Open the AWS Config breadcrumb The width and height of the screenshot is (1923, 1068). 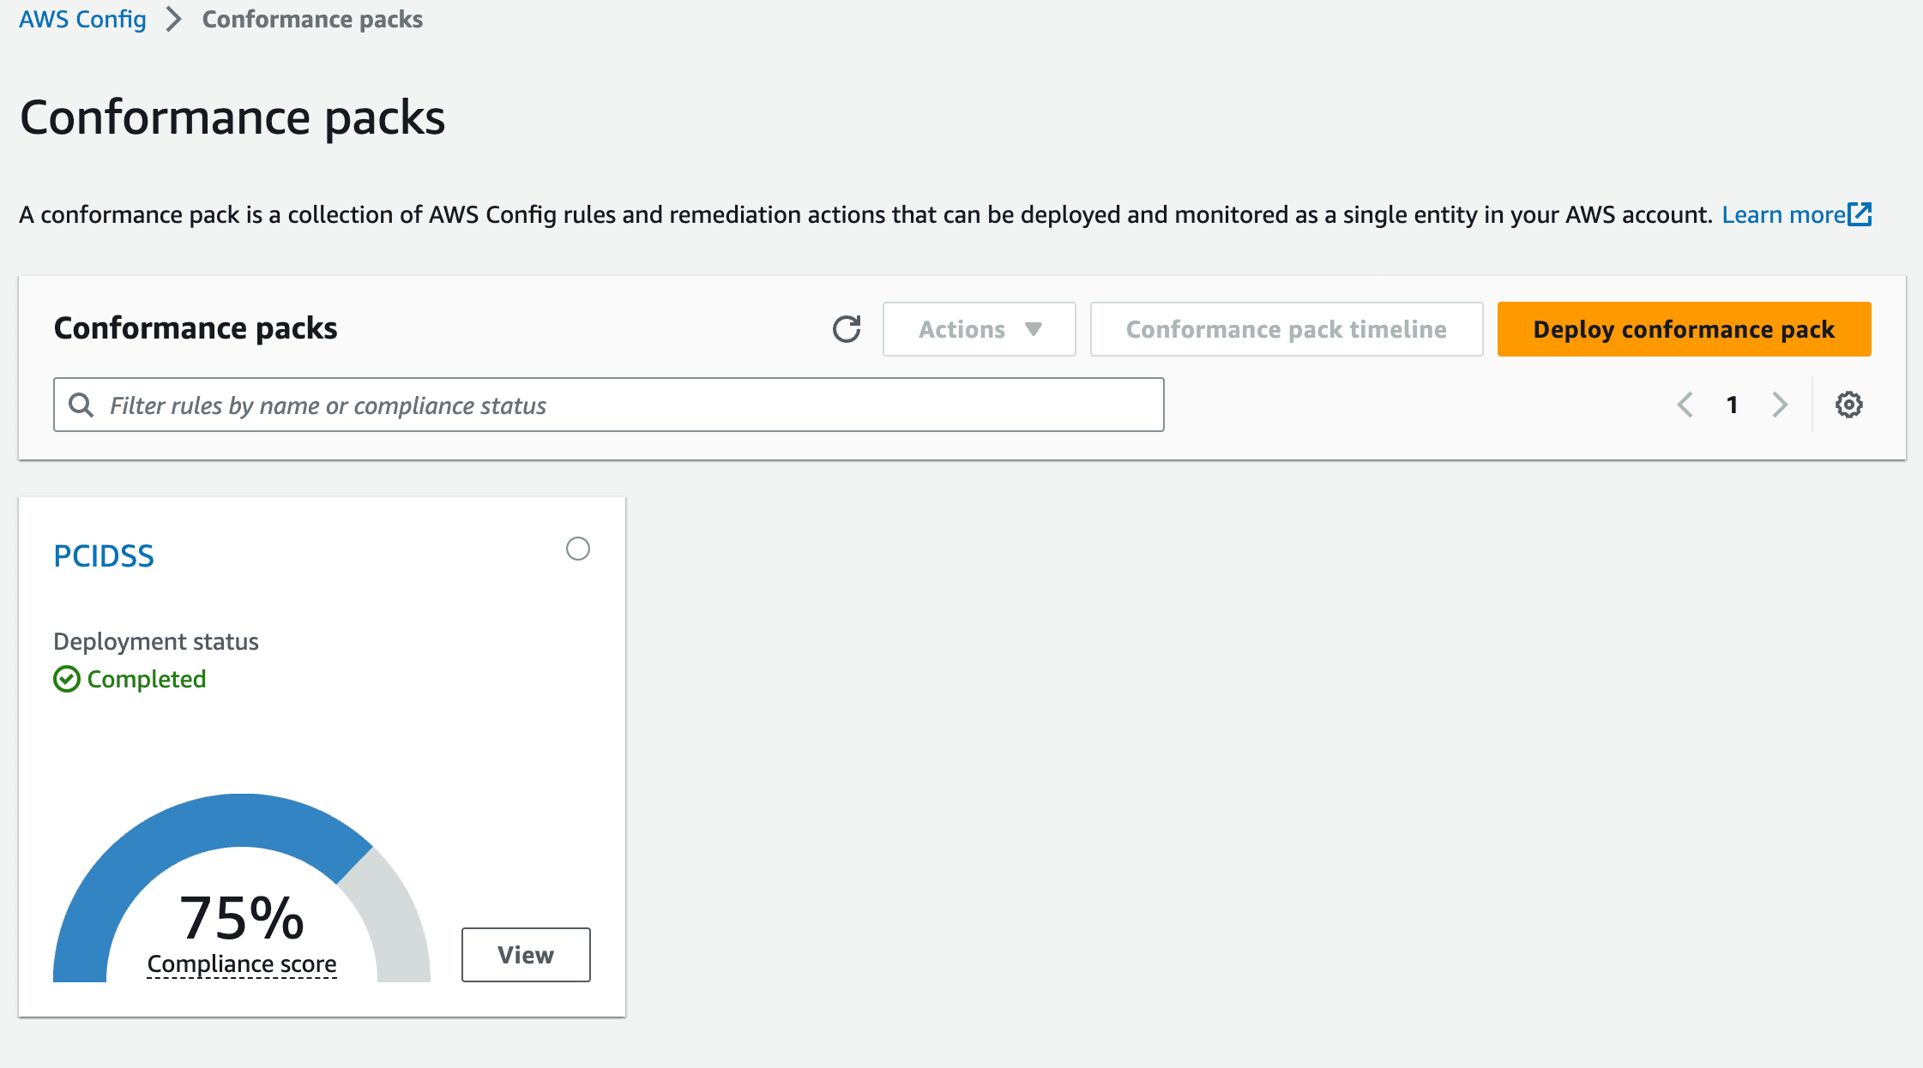[x=82, y=19]
